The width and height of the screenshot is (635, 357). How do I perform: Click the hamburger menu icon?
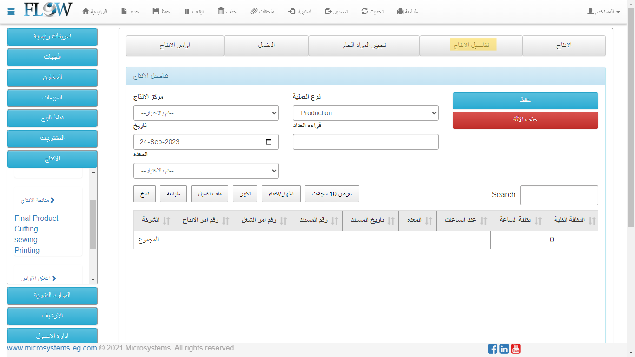(11, 11)
